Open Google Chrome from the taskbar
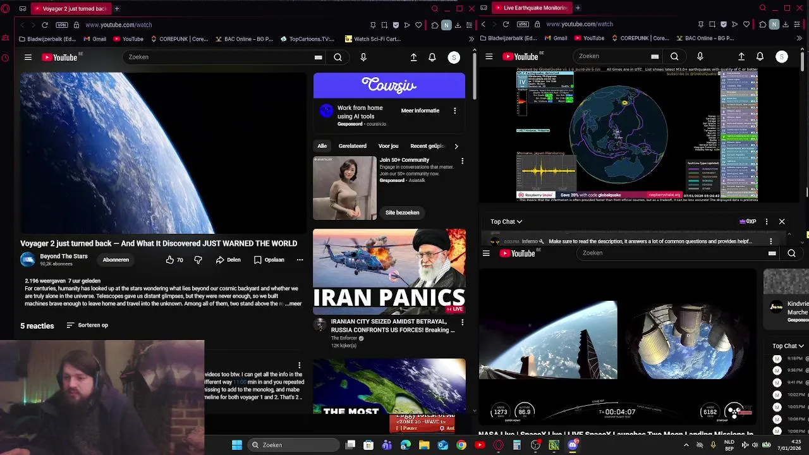This screenshot has width=809, height=455. coord(461,445)
